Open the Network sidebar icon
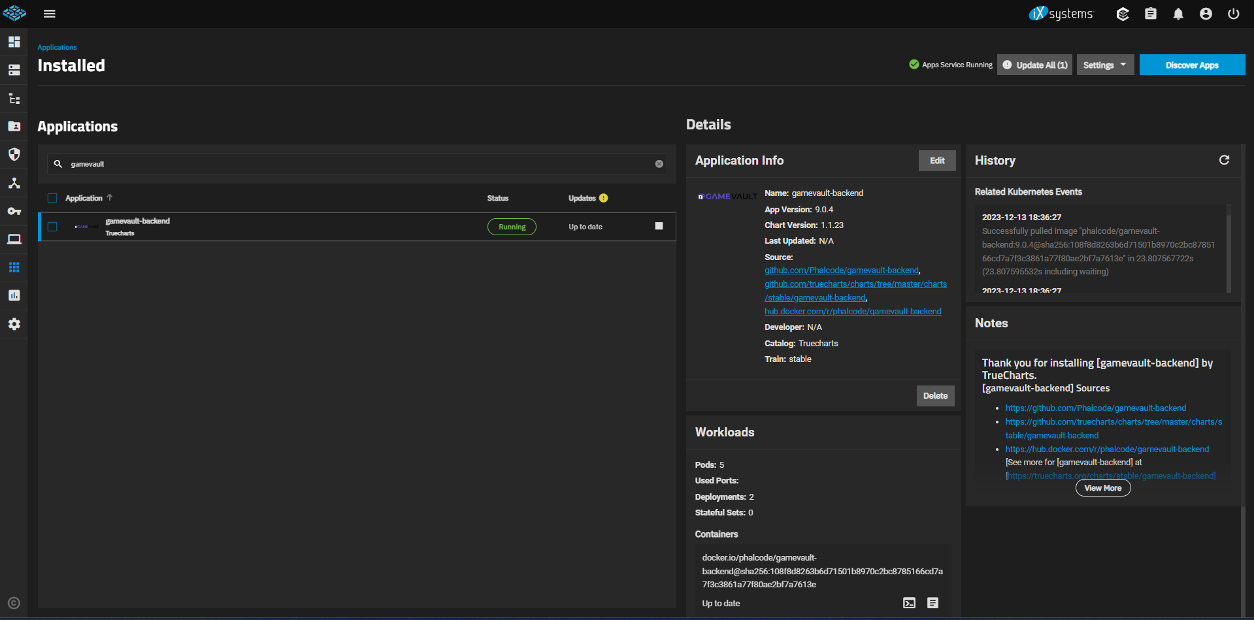This screenshot has height=620, width=1254. pyautogui.click(x=14, y=183)
